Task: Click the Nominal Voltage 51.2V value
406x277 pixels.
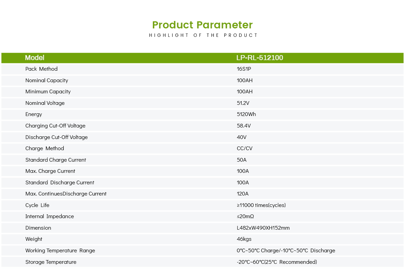Action: [243, 103]
